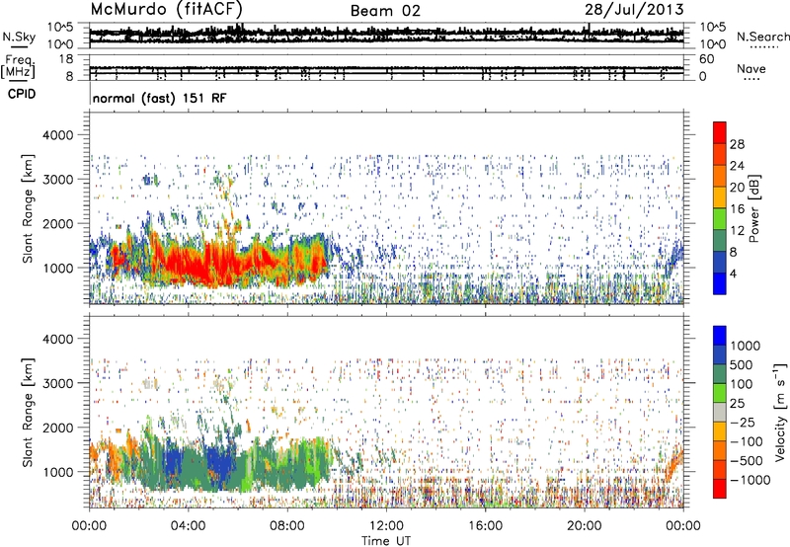Click the 'Nave' legend label
Viewport: 790px width, 547px height.
(751, 69)
